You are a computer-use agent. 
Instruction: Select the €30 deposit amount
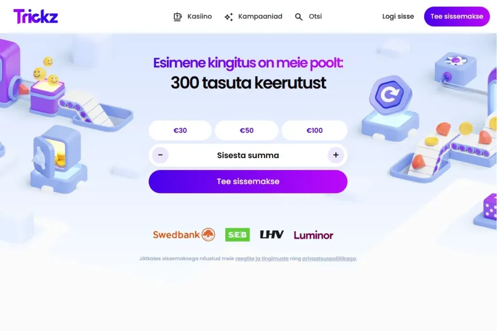tap(180, 130)
